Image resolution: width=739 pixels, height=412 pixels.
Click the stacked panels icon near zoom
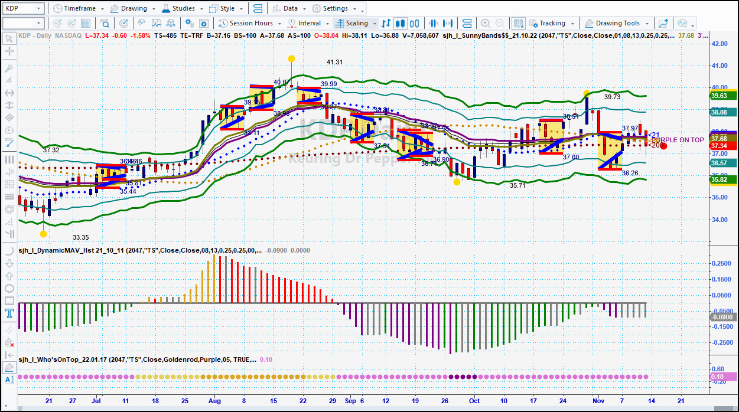pos(467,24)
